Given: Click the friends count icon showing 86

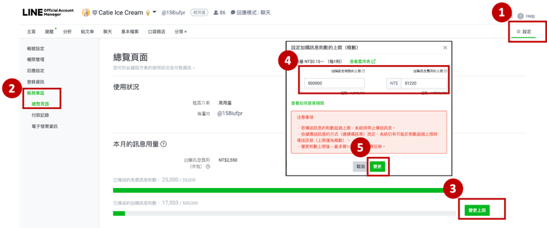Looking at the screenshot, I should (216, 13).
